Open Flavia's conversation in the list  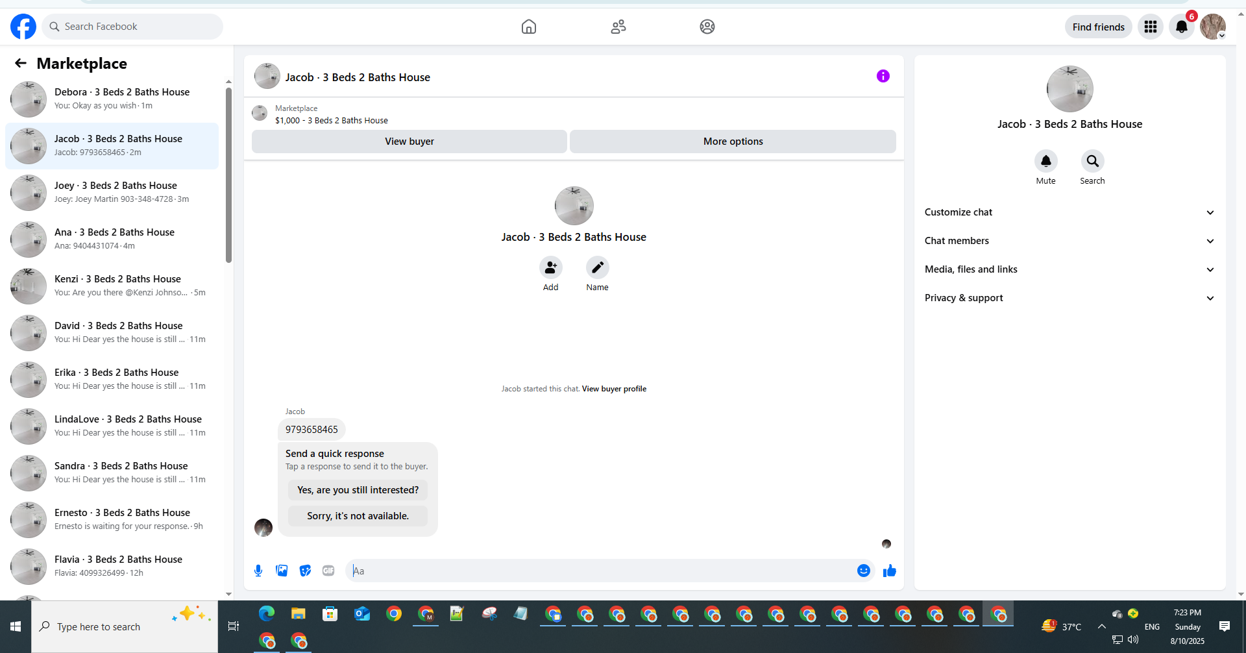[112, 567]
